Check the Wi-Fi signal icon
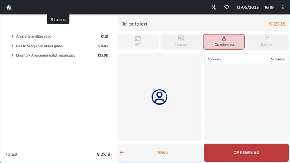The image size is (290, 163). (227, 8)
